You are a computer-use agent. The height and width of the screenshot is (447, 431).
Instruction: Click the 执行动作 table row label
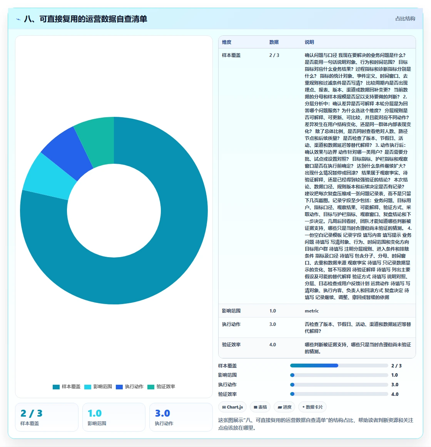pos(231,324)
